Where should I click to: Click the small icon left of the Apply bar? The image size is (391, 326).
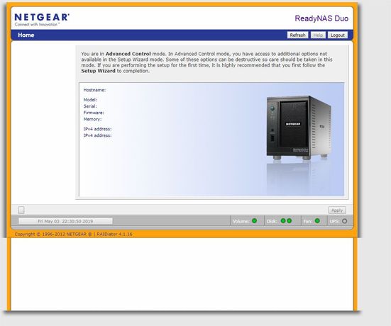[21, 210]
